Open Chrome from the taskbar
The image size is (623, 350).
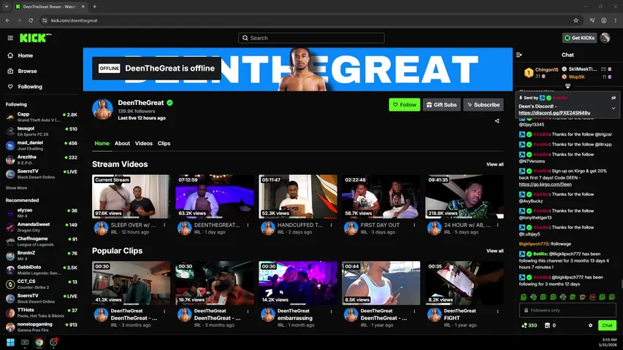tap(39, 342)
